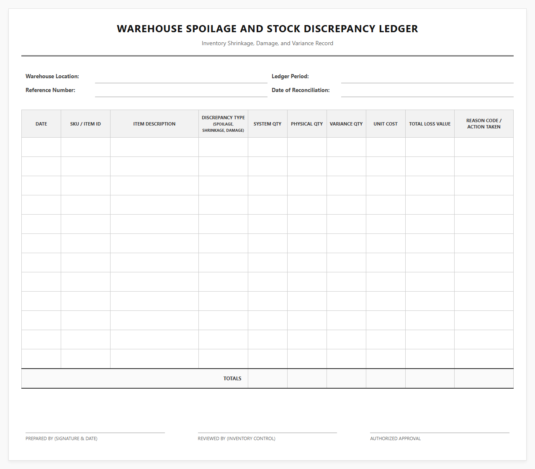Select the PHYSICAL QTY column header
The width and height of the screenshot is (535, 469).
tap(307, 124)
